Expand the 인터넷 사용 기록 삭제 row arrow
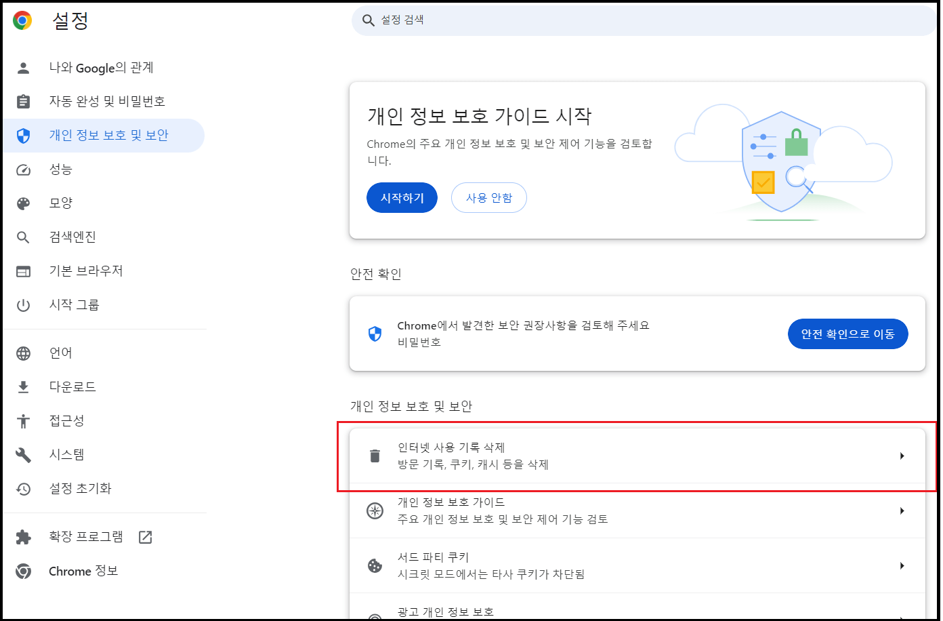 [x=902, y=456]
